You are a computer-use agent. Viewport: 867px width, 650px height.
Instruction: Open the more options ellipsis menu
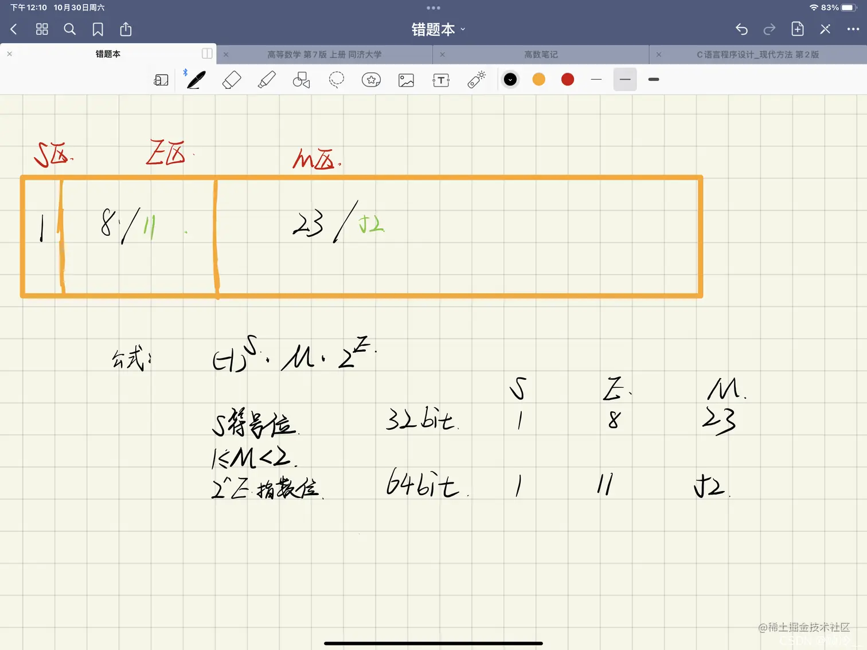coord(853,29)
